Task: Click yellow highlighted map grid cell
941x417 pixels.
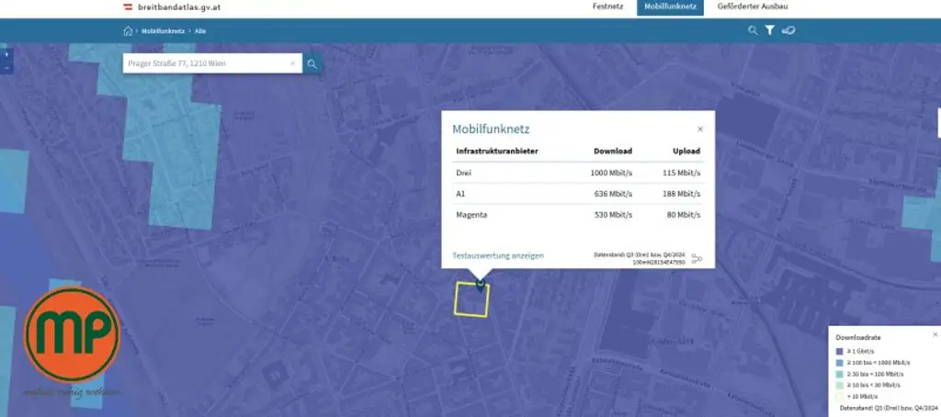Action: click(x=471, y=299)
